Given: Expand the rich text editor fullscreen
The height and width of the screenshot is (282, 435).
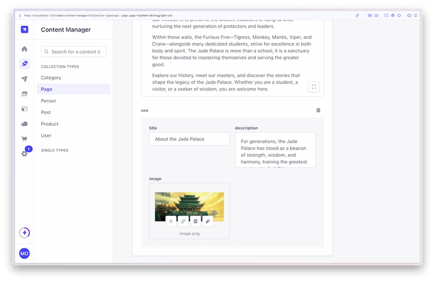Looking at the screenshot, I should pyautogui.click(x=314, y=87).
